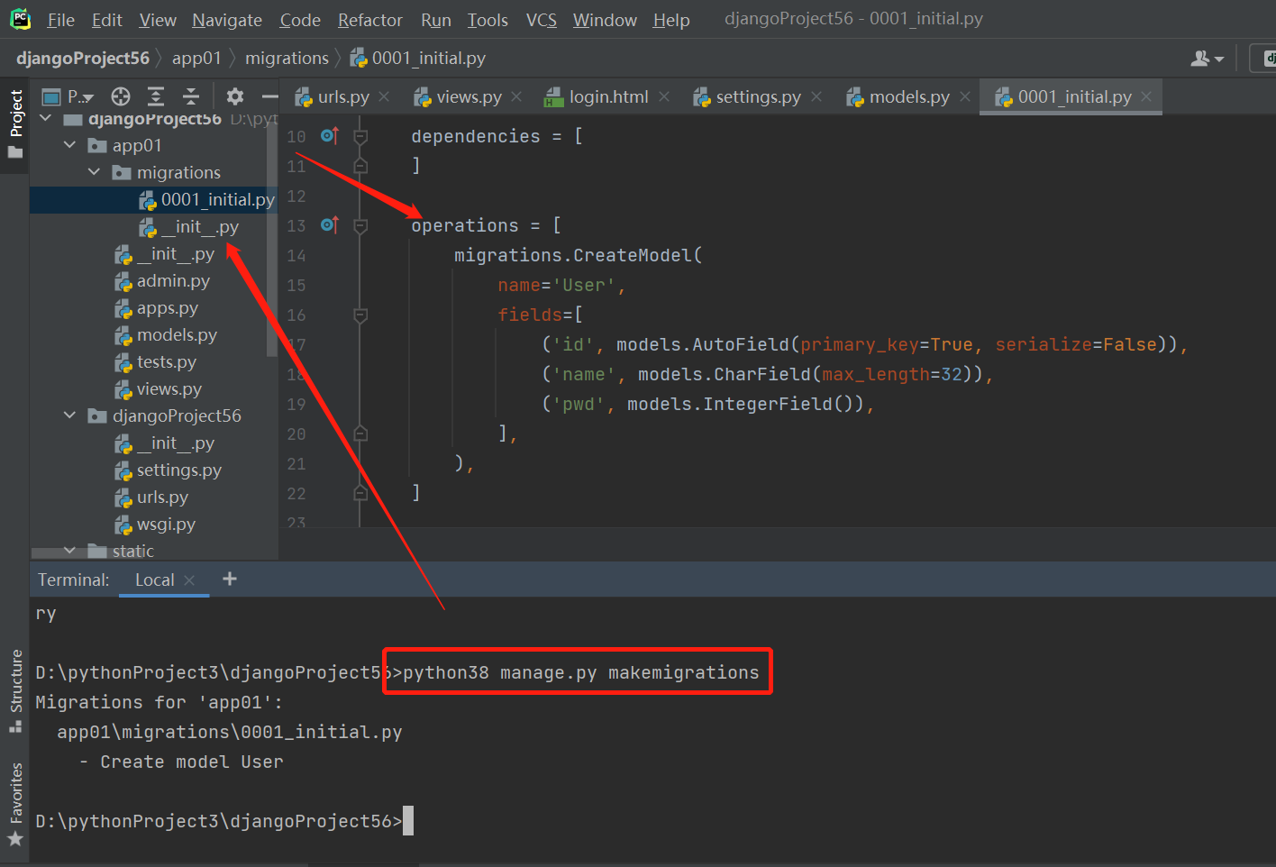Click djangoProject56 in the breadcrumb bar
This screenshot has width=1276, height=867.
(x=83, y=58)
